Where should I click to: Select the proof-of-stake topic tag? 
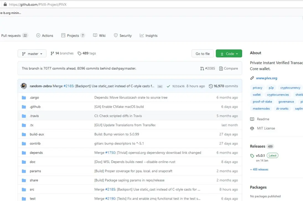[x=262, y=102]
